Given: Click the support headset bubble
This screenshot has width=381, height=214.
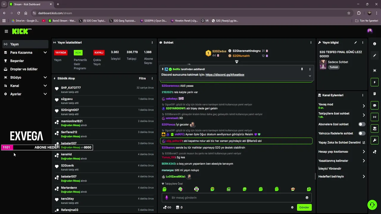Looking at the screenshot, I should point(372,205).
